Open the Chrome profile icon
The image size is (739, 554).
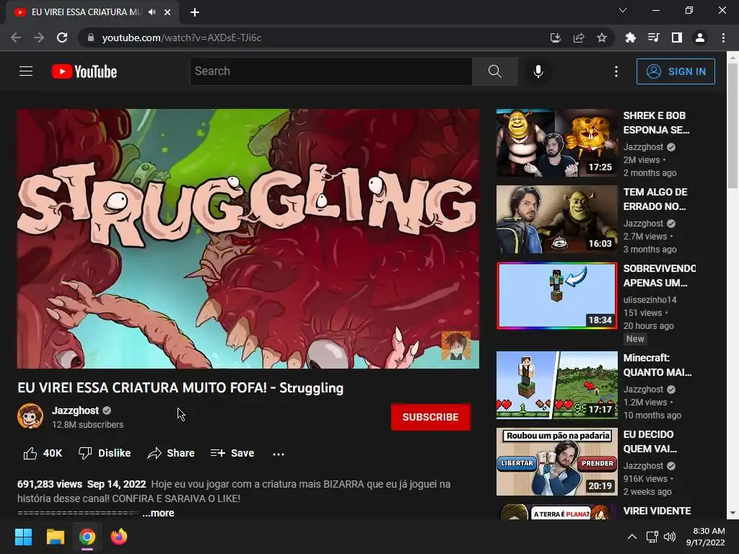[x=700, y=38]
